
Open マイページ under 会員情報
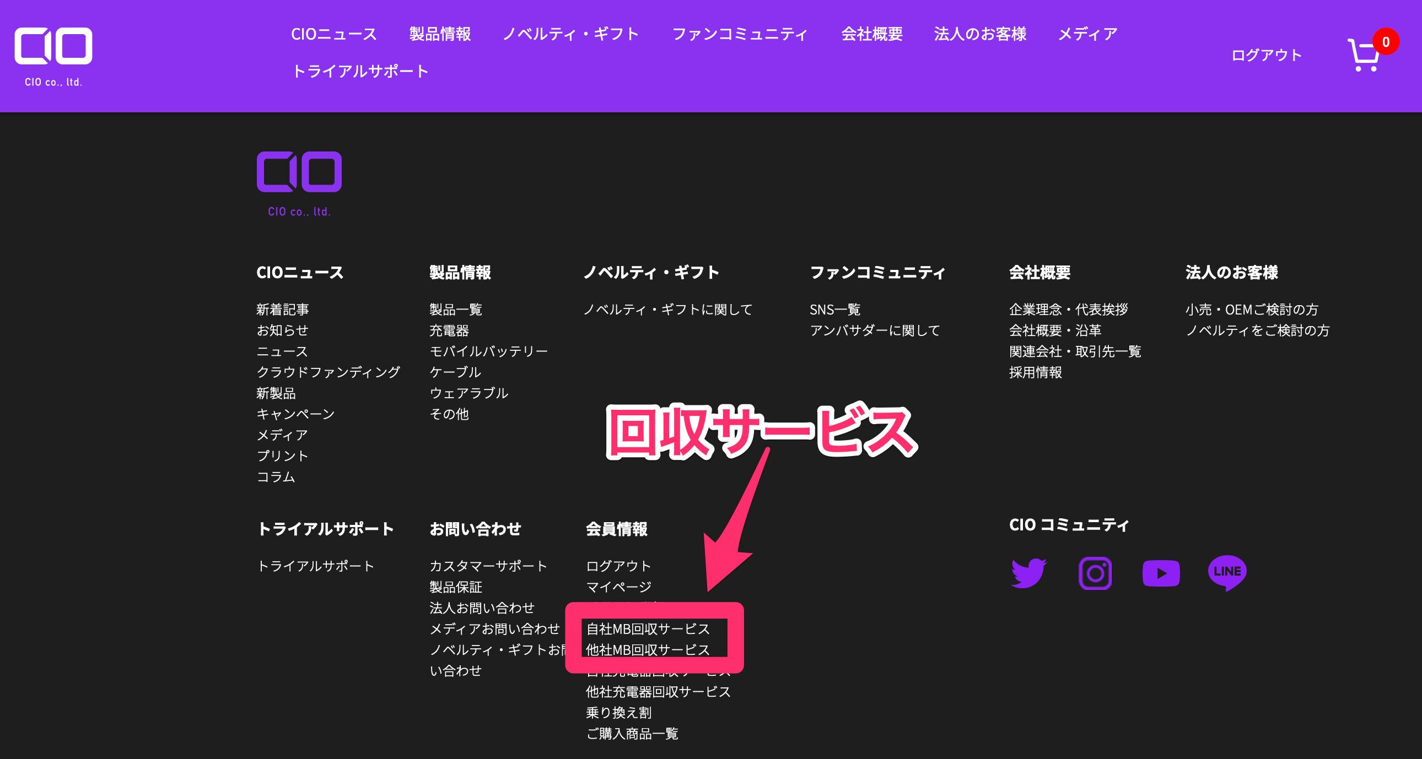point(618,587)
